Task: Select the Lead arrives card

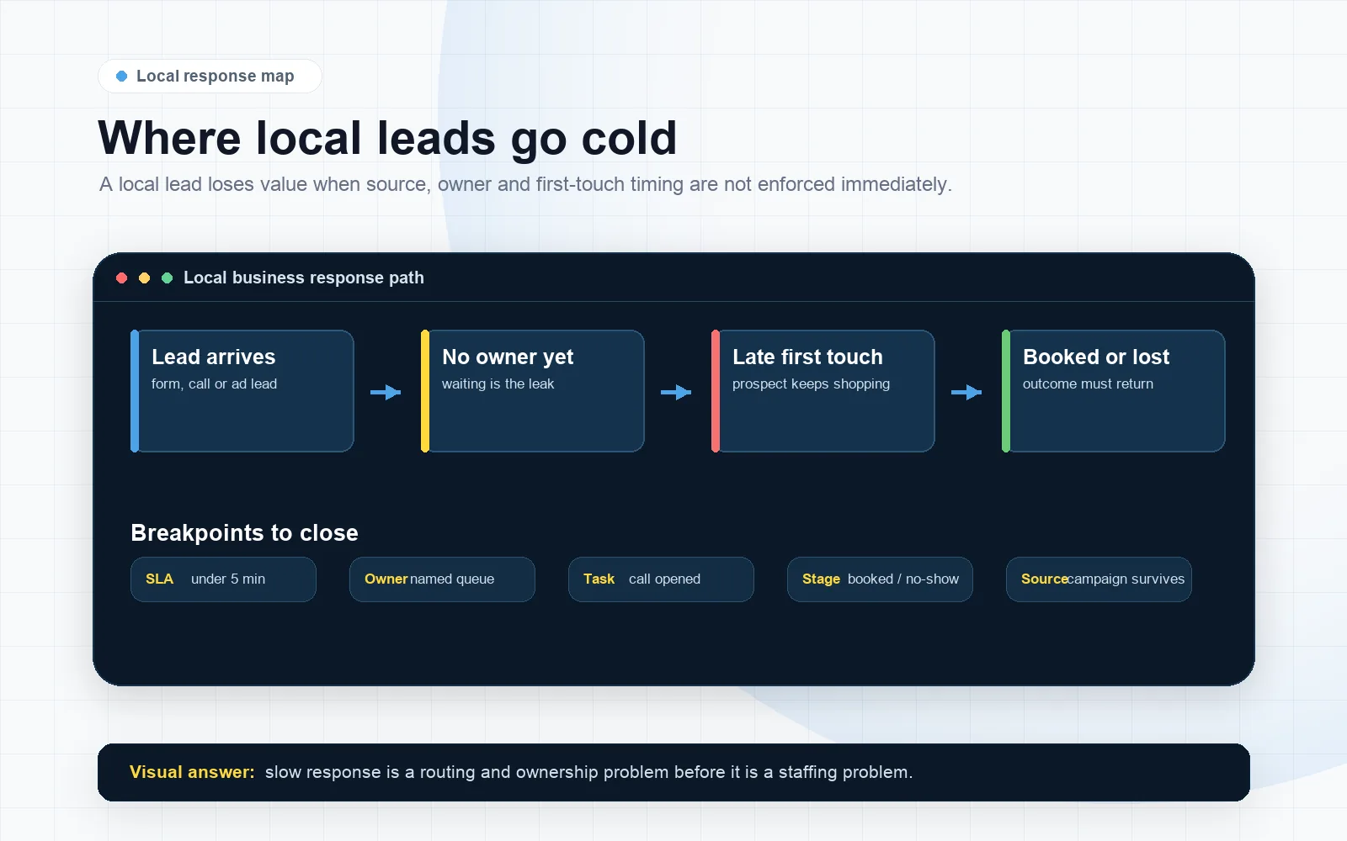Action: pyautogui.click(x=242, y=391)
